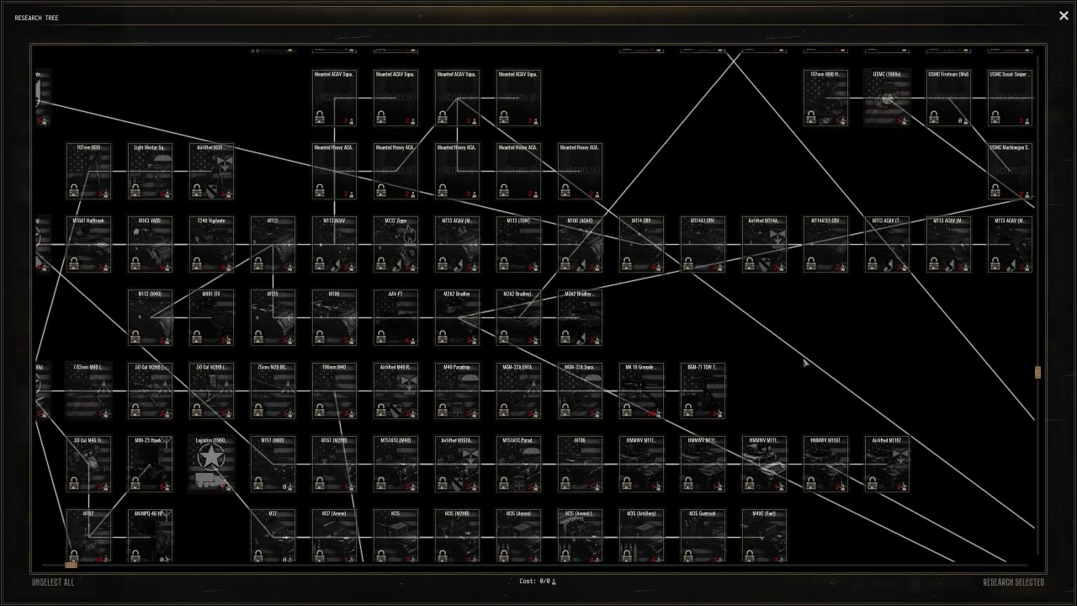Select the M40 Paradrop card
The height and width of the screenshot is (606, 1077).
pyautogui.click(x=457, y=391)
